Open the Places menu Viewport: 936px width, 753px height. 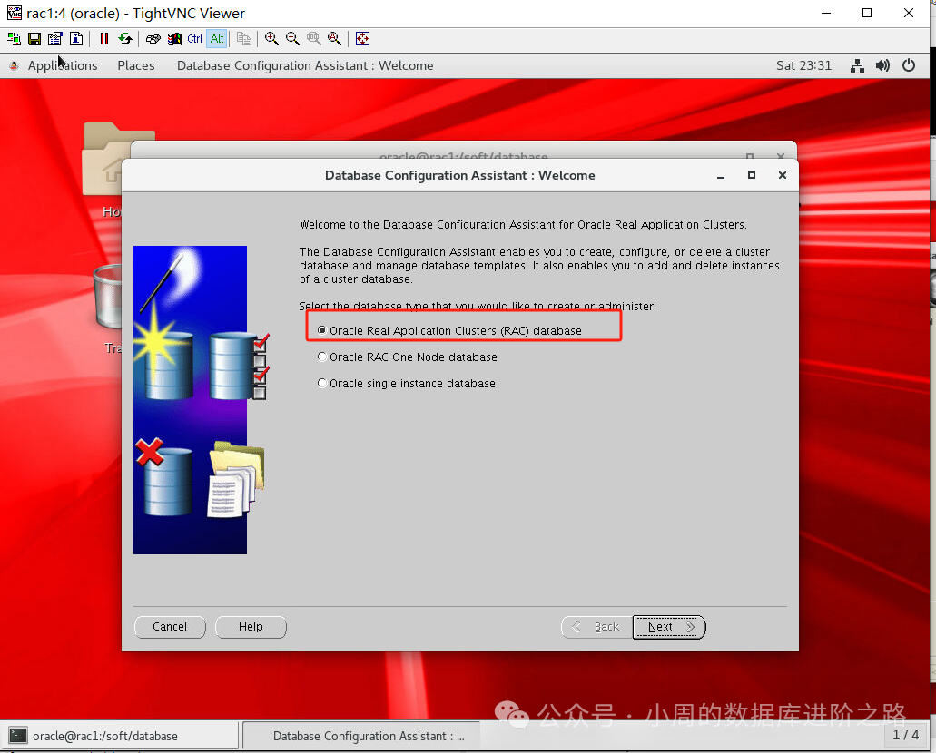point(136,65)
